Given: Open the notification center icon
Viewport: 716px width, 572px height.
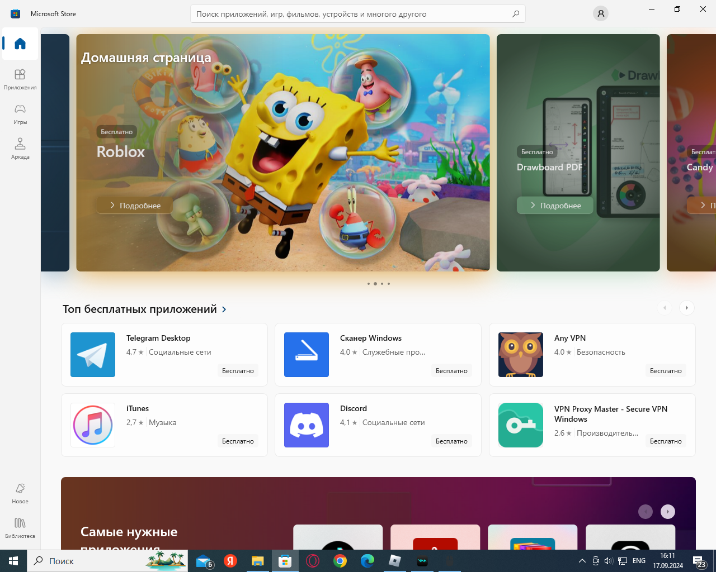Looking at the screenshot, I should click(699, 561).
